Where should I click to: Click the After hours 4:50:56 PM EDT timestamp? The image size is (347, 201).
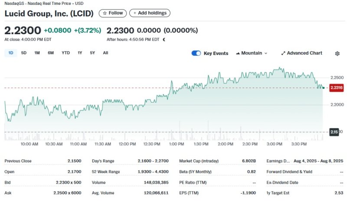(133, 39)
